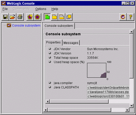Switch to the Messages tab
Screen dimensions: 136x115
[x=71, y=43]
